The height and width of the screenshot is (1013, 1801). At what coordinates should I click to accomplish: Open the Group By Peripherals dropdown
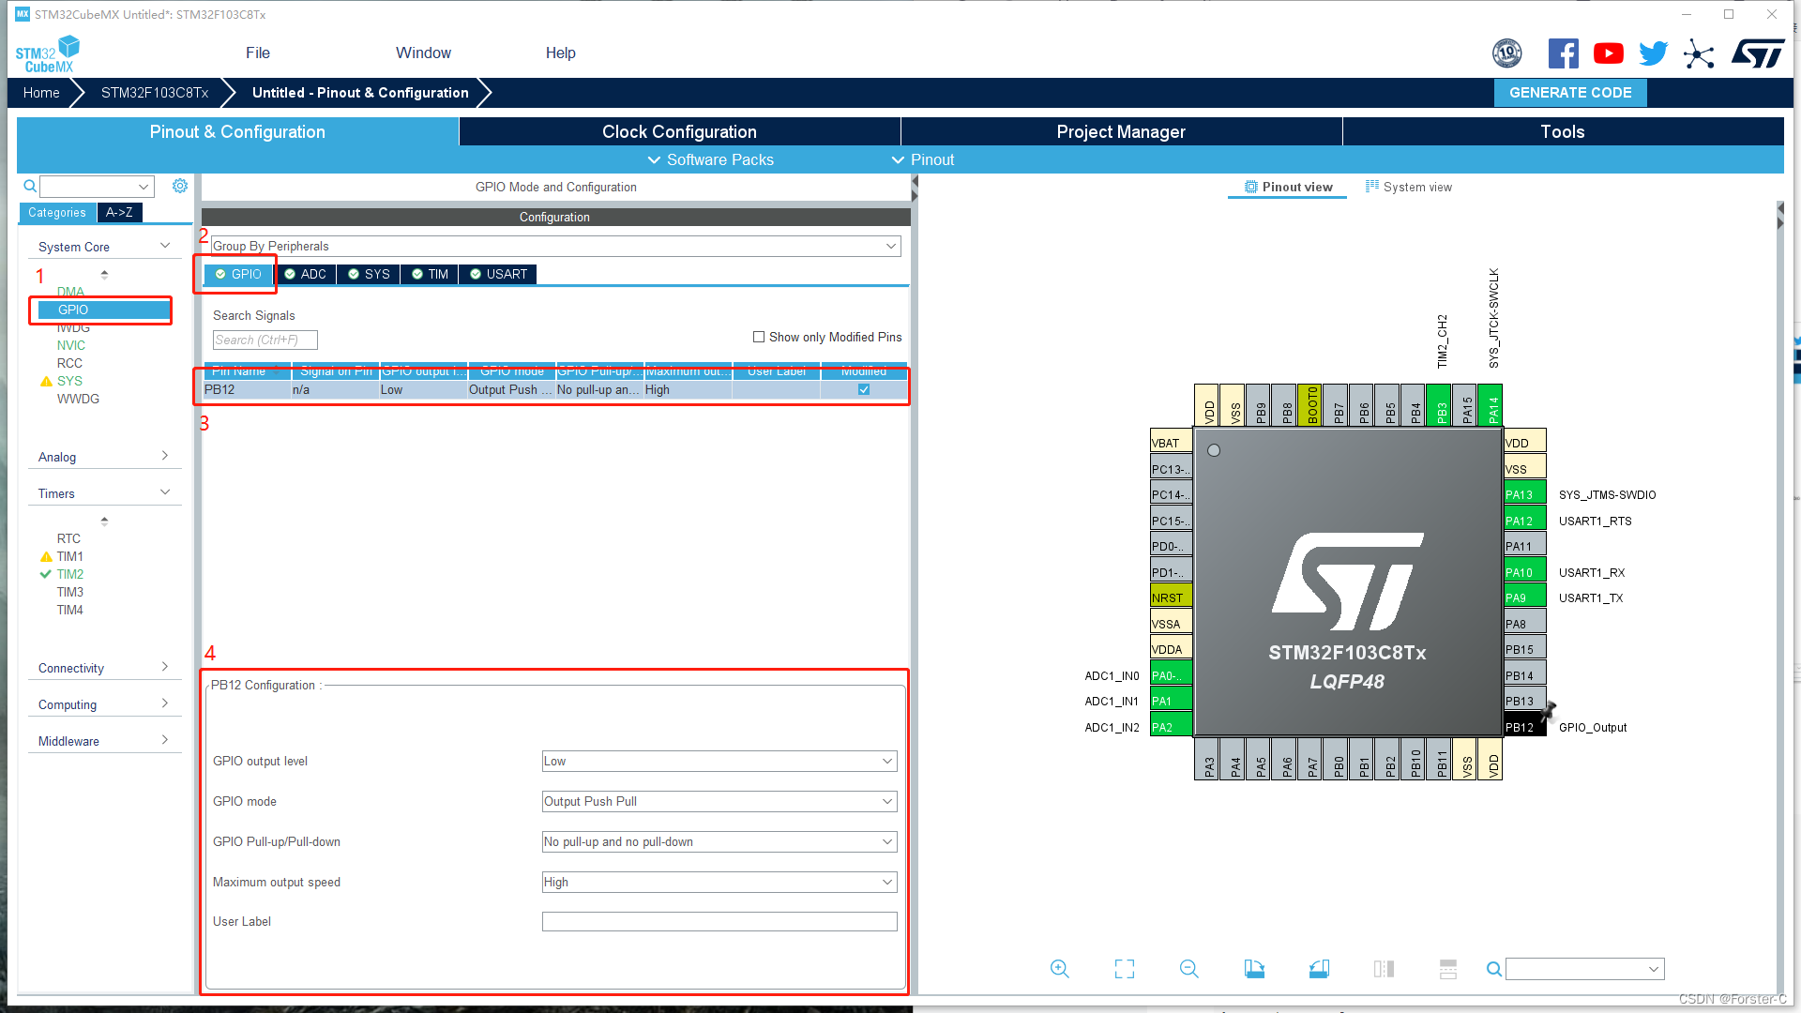(891, 246)
